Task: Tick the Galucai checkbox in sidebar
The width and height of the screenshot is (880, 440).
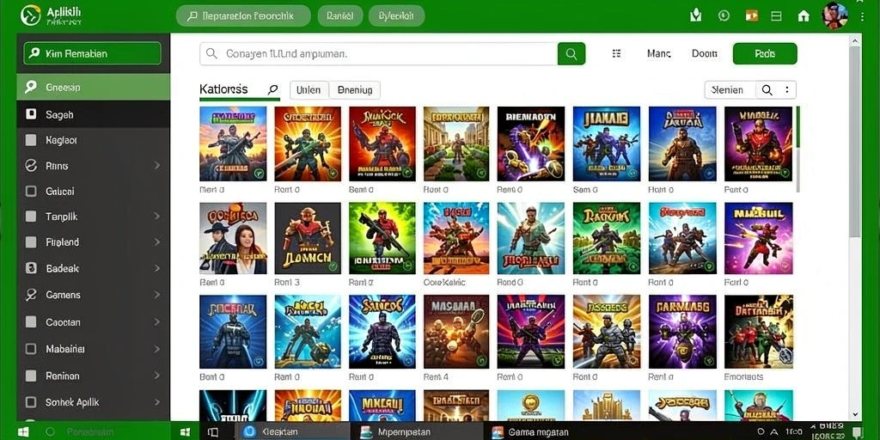Action: coord(31,192)
